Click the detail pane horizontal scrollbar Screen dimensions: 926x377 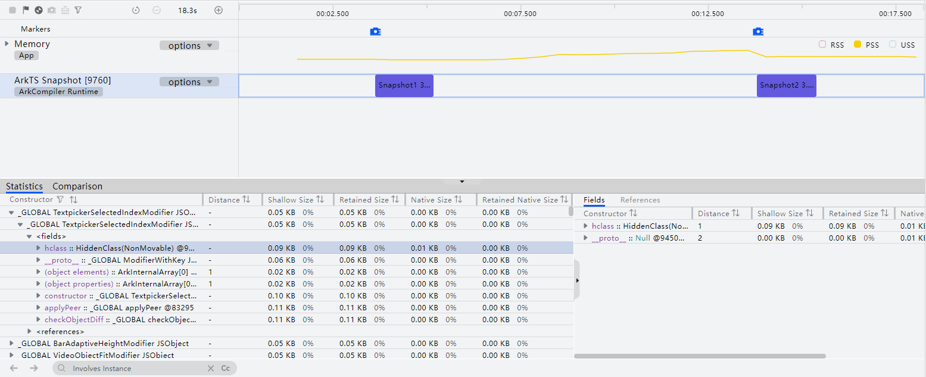[x=700, y=356]
